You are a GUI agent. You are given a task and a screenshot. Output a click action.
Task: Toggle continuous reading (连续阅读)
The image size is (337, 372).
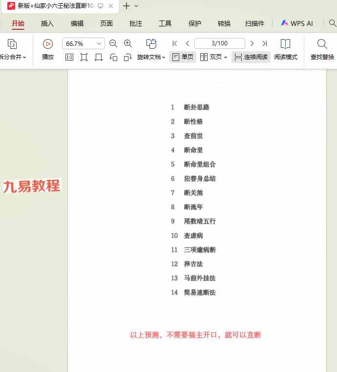[251, 57]
